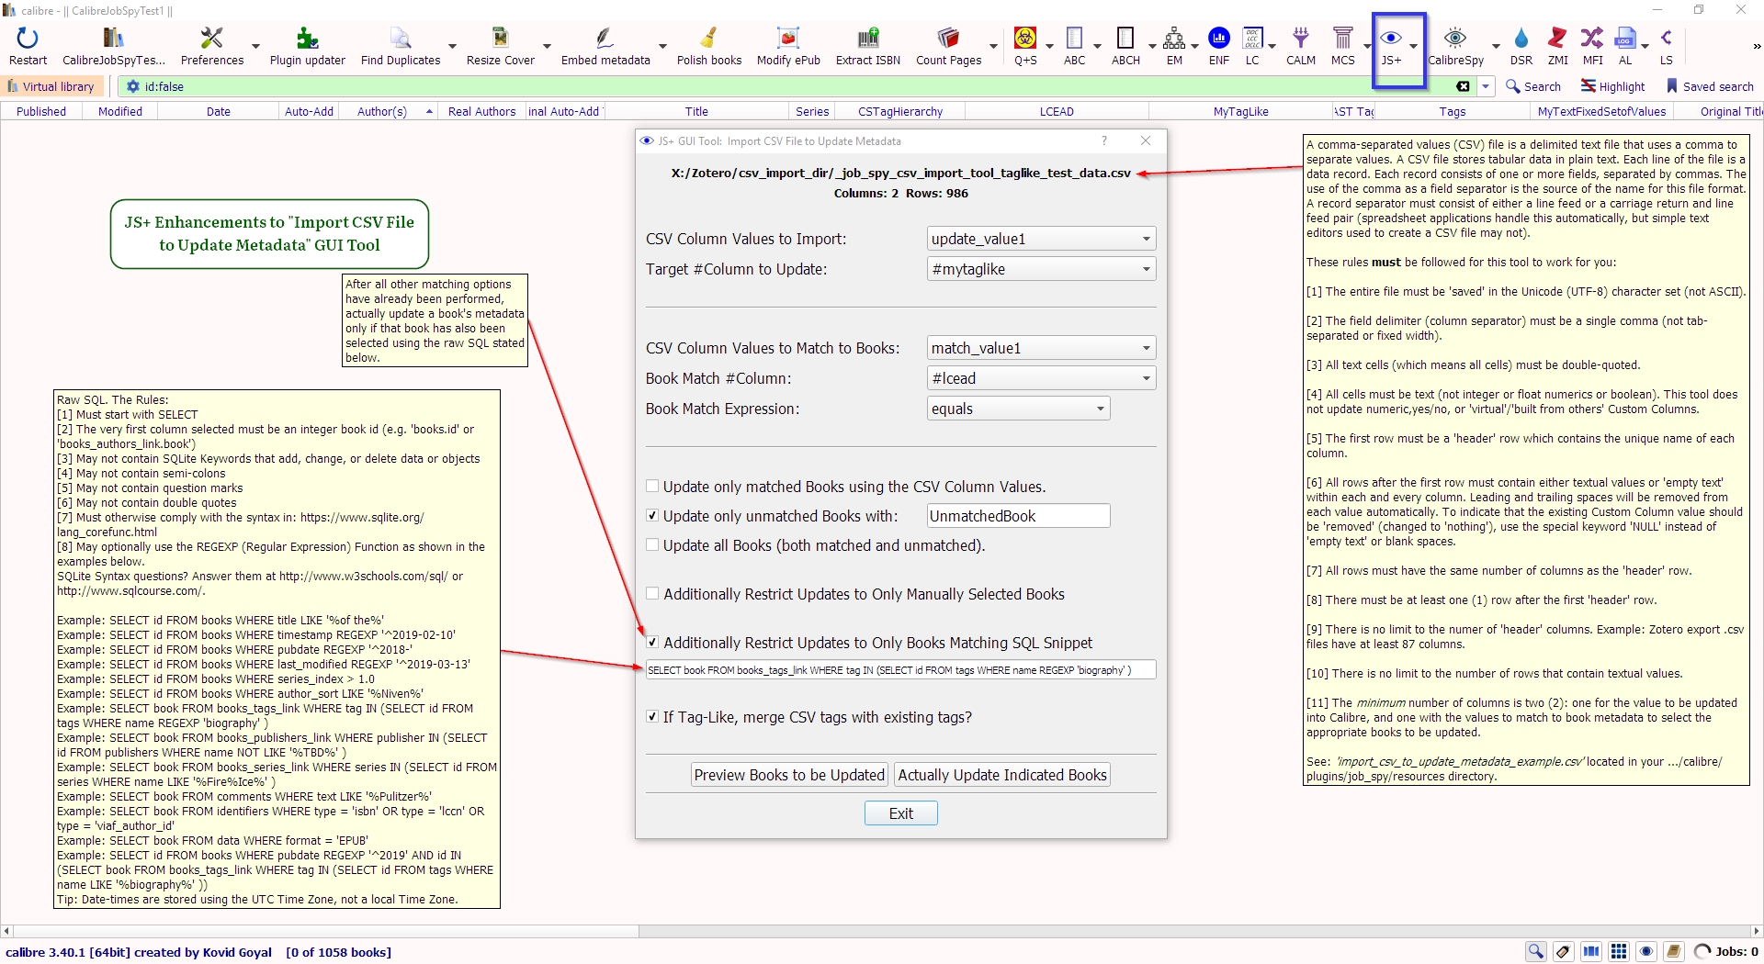Screen dimensions: 1764x964
Task: Open the 'CSV Column Values to Import' dropdown
Action: click(x=1041, y=239)
